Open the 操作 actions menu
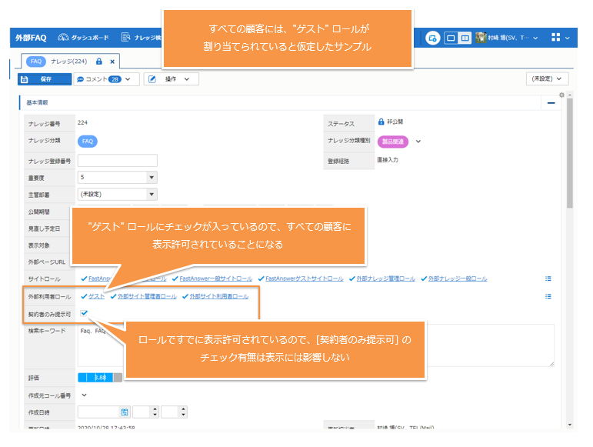This screenshot has height=447, width=593. (x=171, y=78)
